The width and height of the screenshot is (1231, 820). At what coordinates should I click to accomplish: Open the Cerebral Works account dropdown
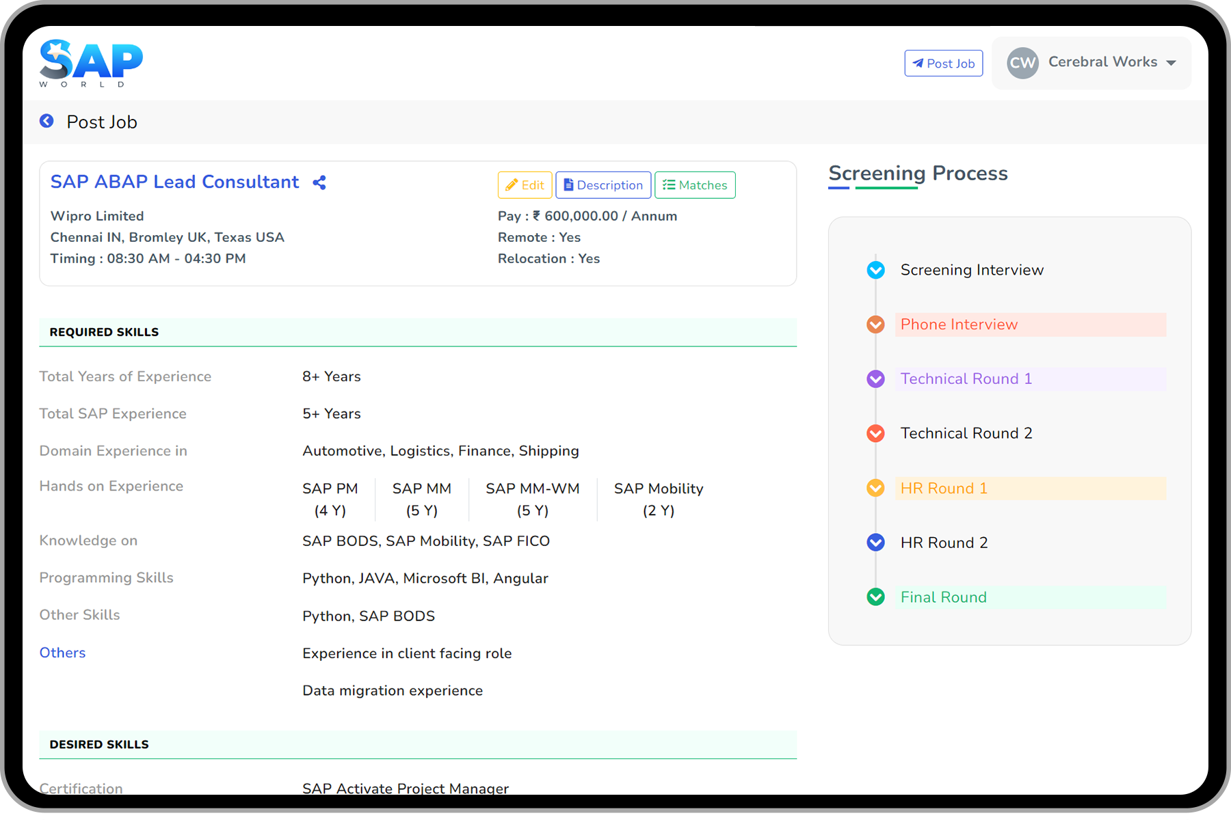1091,63
